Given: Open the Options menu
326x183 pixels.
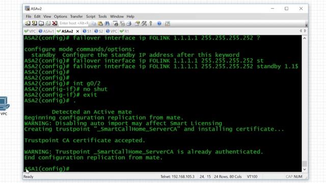Looking at the screenshot, I should (x=61, y=16).
